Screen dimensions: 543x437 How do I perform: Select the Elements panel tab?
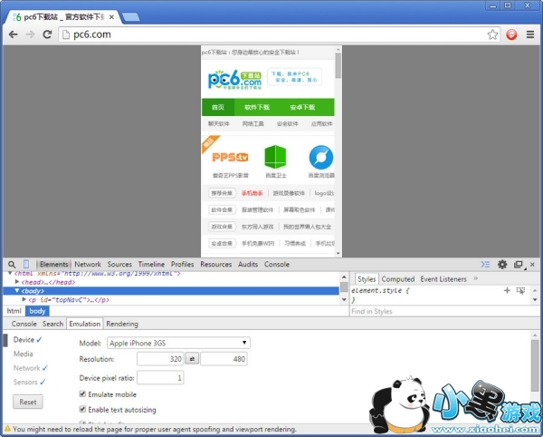point(53,264)
